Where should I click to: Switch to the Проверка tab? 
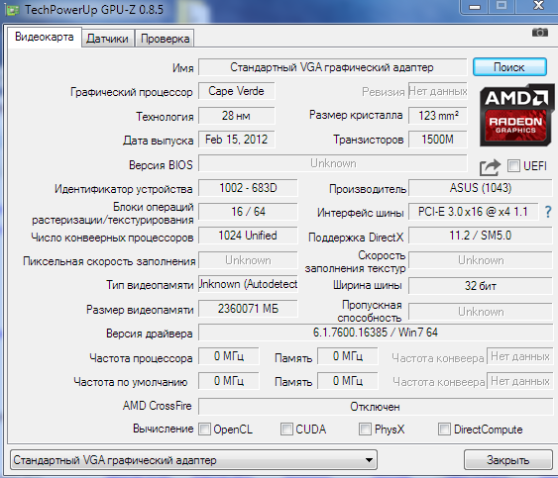(x=165, y=39)
